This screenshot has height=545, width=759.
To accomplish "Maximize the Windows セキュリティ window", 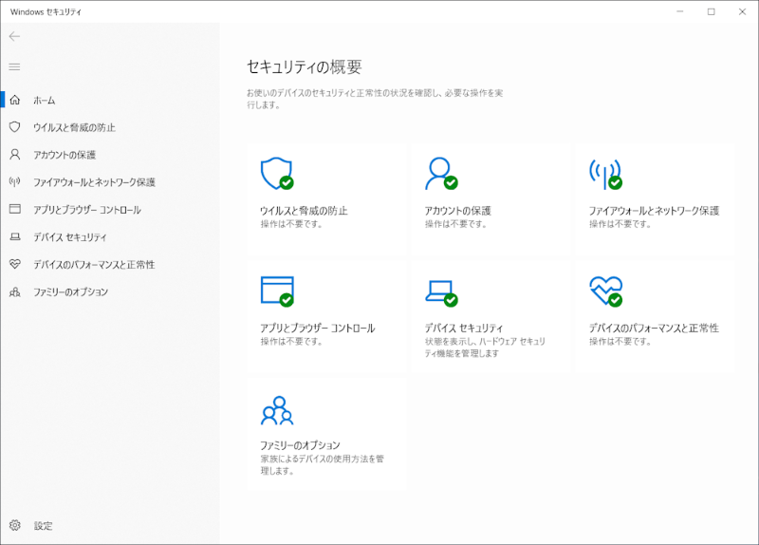I will 711,11.
